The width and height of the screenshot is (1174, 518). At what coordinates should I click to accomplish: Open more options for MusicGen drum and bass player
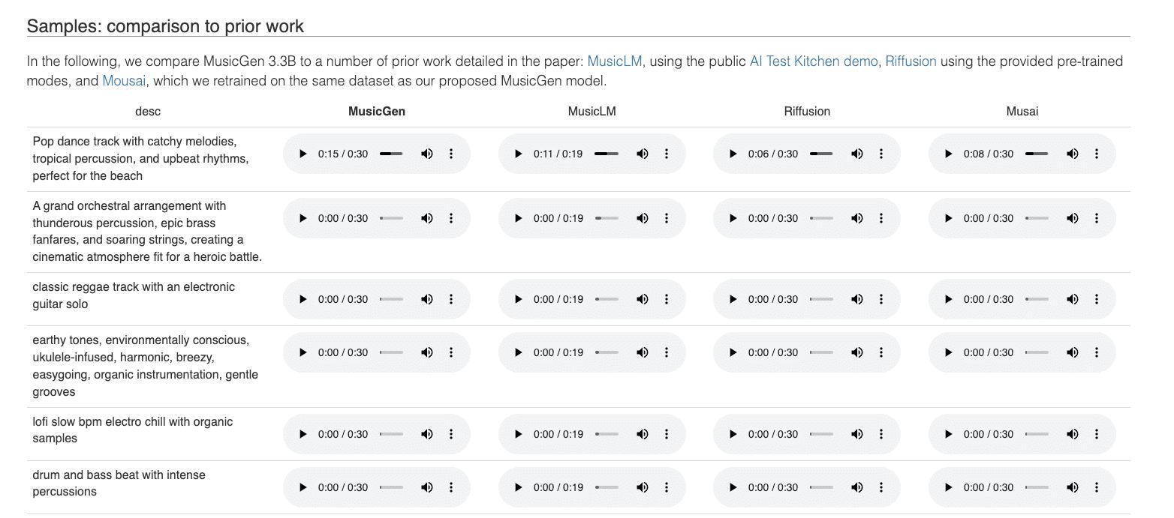451,487
